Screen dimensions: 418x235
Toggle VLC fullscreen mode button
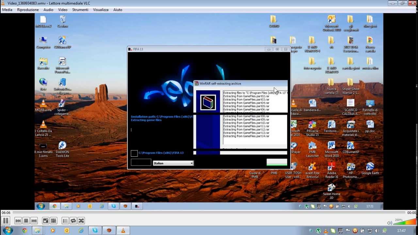[x=46, y=221]
